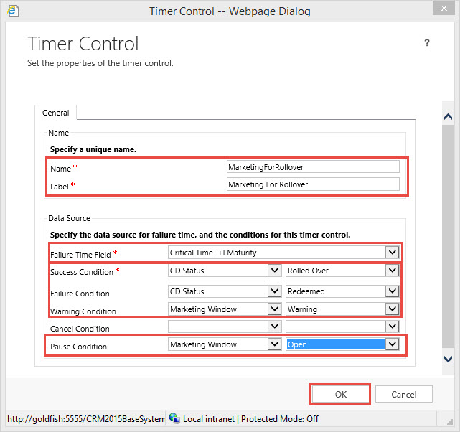Image resolution: width=460 pixels, height=432 pixels.
Task: Expand the Warning value dropdown
Action: [391, 309]
